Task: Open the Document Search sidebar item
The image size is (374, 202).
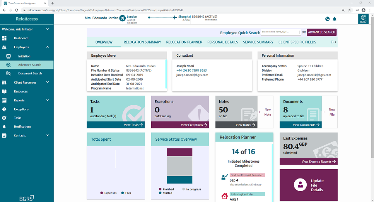Action: tap(27, 73)
